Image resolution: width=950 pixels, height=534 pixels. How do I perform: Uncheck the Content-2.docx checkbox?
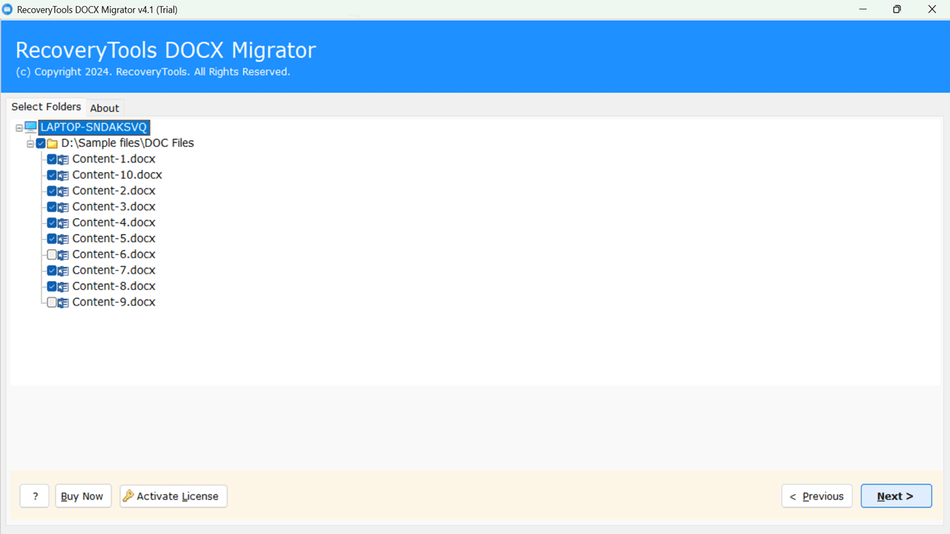pos(52,191)
